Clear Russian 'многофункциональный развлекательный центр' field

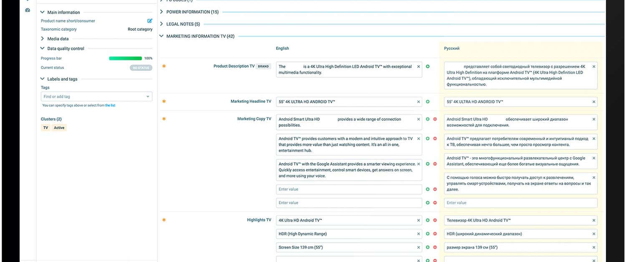point(594,158)
